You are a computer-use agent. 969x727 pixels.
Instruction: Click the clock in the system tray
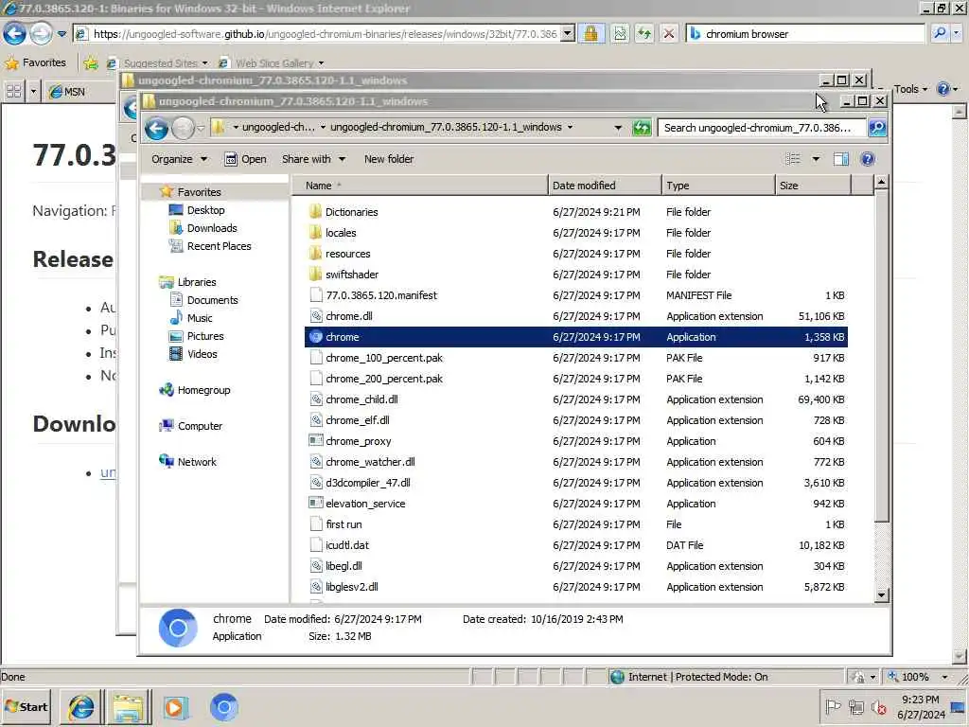pyautogui.click(x=920, y=706)
